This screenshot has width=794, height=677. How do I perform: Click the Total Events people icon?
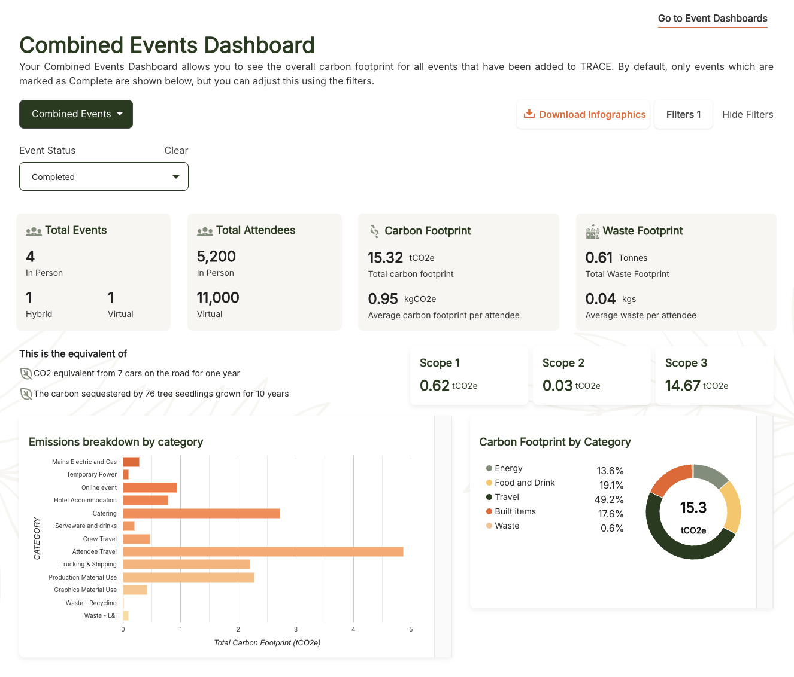(x=34, y=231)
